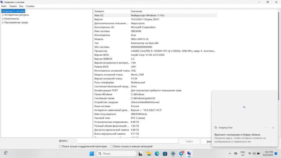Image resolution: width=281 pixels, height=158 pixels.
Task: Expand the Компоненты tree node
Action: tap(3, 19)
